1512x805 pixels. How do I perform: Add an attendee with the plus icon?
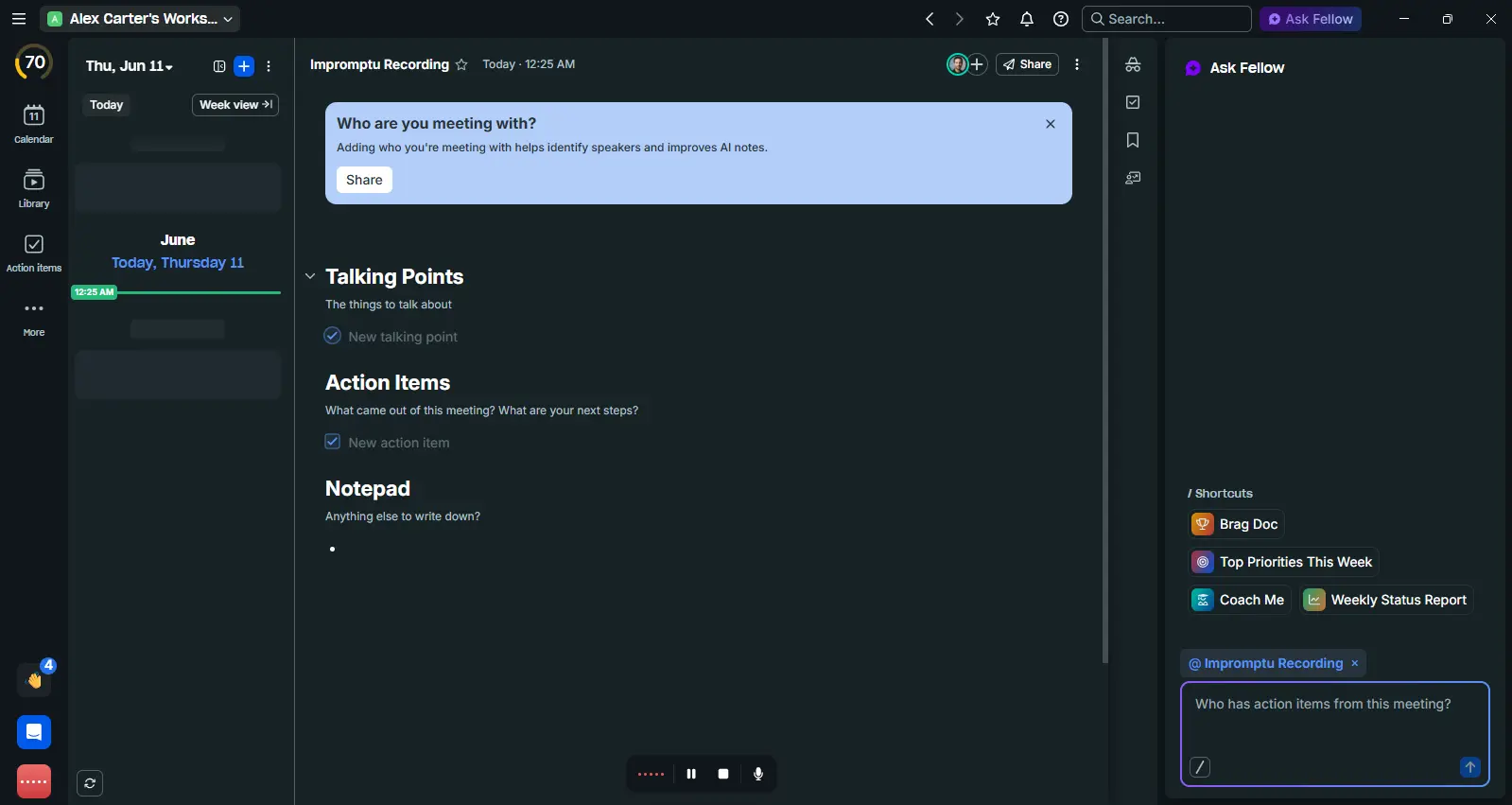978,64
